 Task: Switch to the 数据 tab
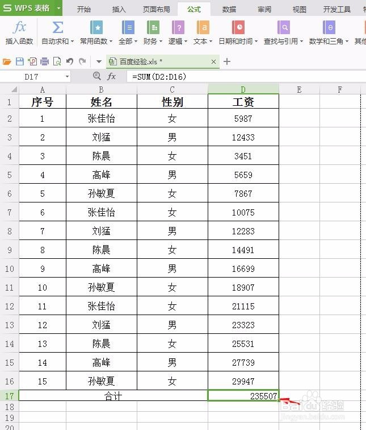coord(229,9)
